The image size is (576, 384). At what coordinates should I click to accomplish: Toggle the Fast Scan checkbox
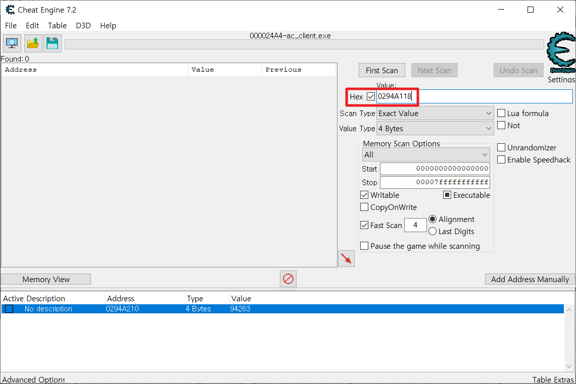pyautogui.click(x=364, y=225)
